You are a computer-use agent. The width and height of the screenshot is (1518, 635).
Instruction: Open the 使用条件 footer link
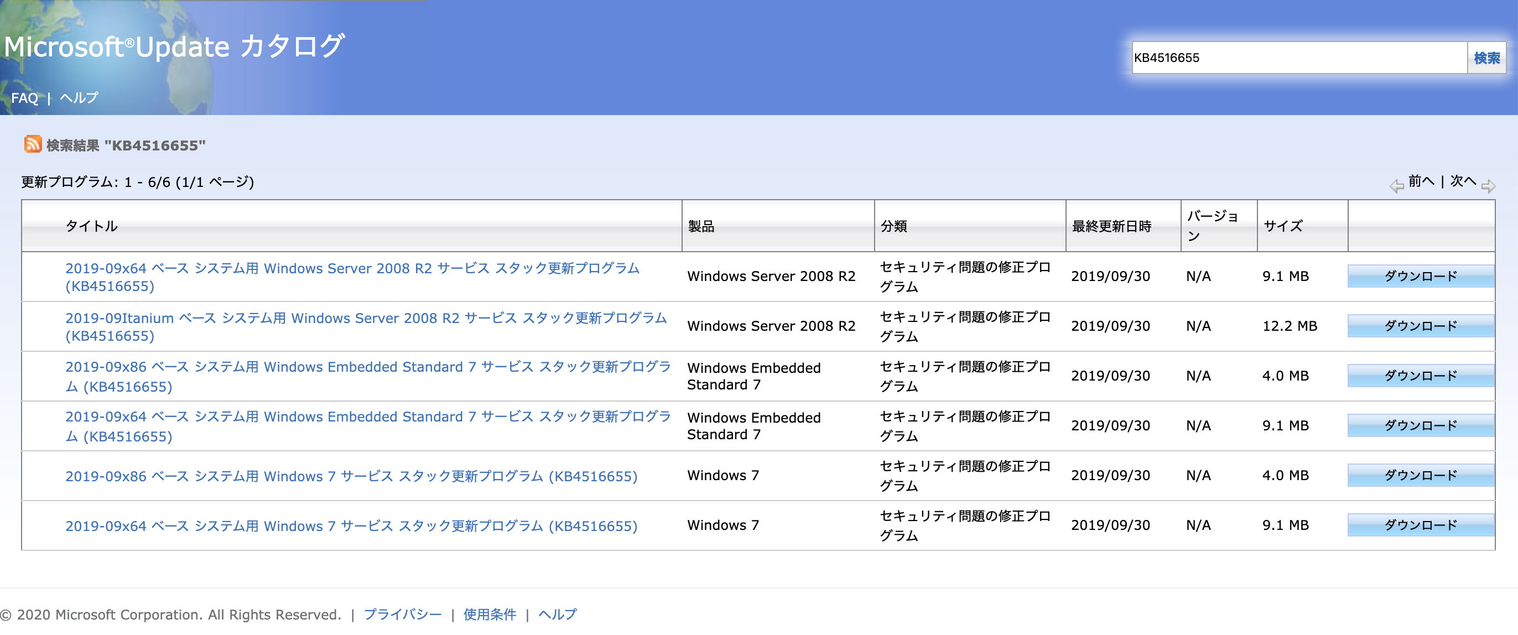(x=490, y=615)
